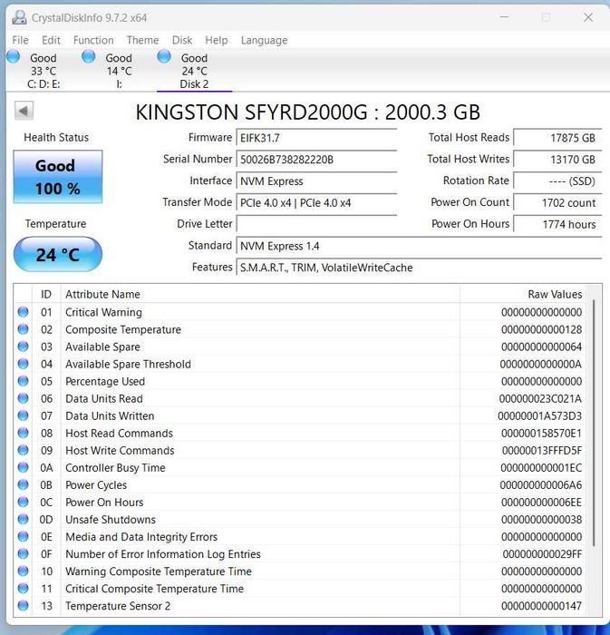Click the Standard field NVM Express 1.4
This screenshot has width=610, height=635.
pyautogui.click(x=419, y=246)
